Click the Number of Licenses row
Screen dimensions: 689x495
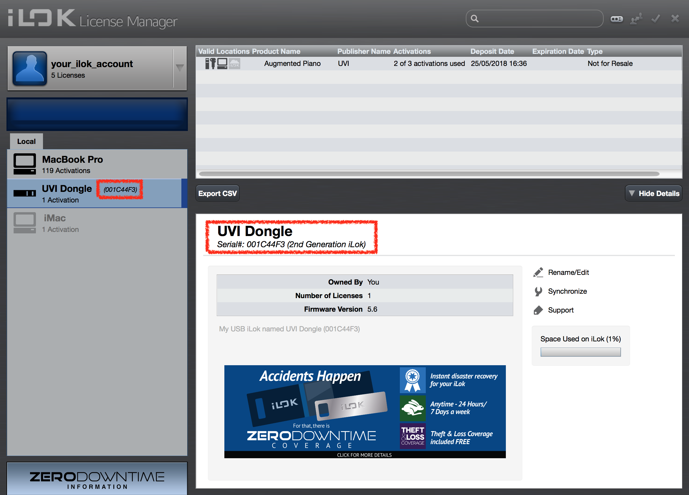point(365,295)
